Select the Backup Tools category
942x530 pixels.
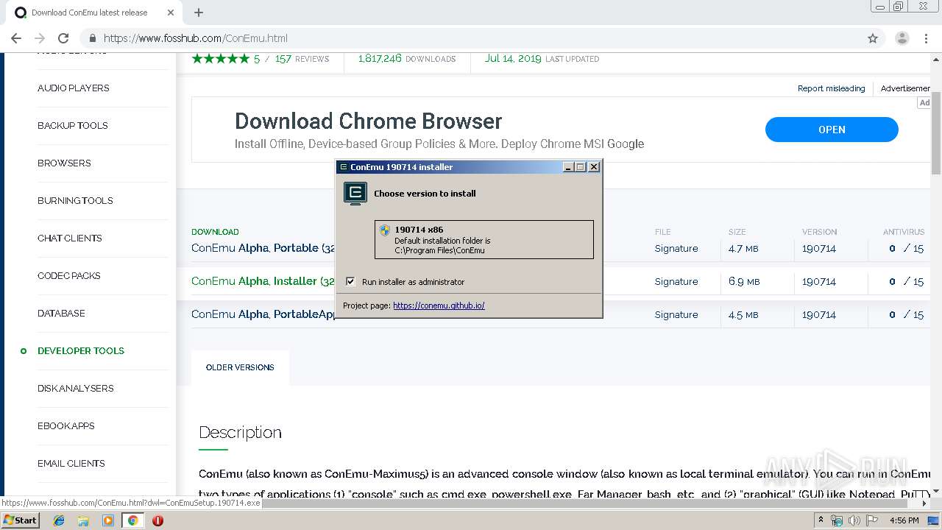(x=72, y=125)
